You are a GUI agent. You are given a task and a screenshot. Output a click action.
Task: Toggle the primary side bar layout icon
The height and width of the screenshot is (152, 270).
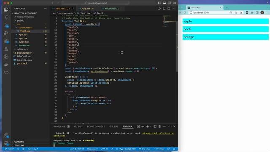[x=159, y=3]
